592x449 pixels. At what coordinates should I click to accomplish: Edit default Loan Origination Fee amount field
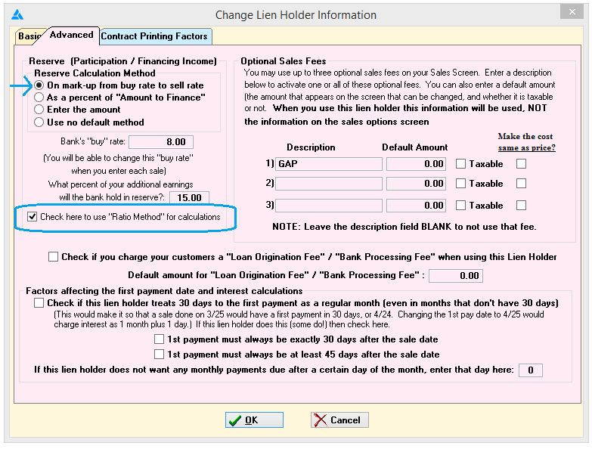456,276
